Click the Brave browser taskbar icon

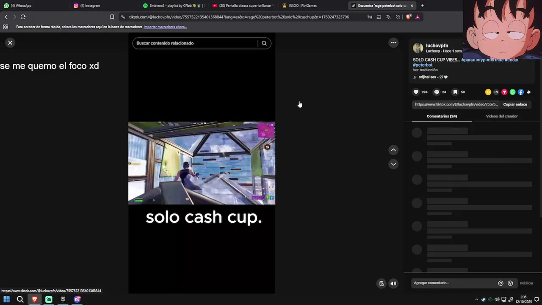(35, 299)
